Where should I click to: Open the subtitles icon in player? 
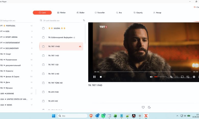(x=177, y=77)
